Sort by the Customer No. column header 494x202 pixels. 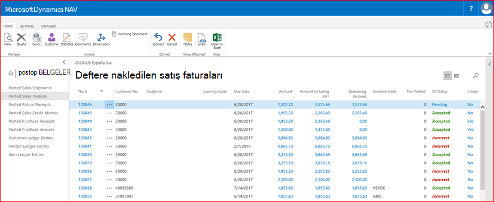coord(127,91)
